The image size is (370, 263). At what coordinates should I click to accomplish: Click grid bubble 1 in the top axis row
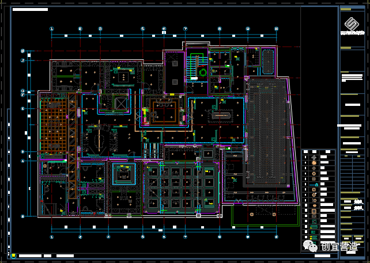tap(52, 29)
